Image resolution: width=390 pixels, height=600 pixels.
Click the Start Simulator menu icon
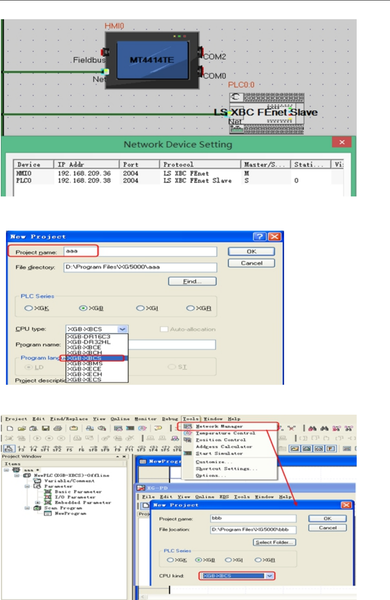tap(188, 454)
